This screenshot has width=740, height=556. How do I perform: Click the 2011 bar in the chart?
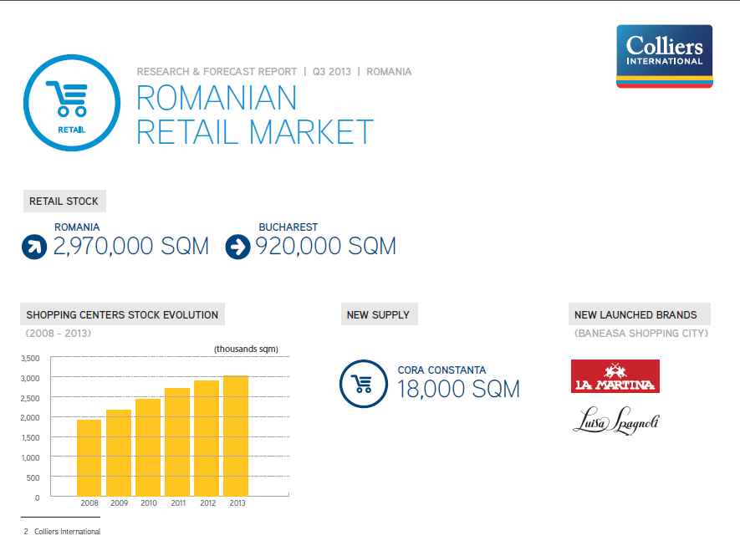(177, 442)
